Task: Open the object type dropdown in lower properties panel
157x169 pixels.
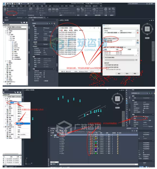Action: pyautogui.click(x=139, y=93)
